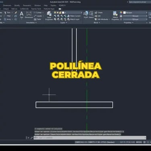
Task: Expand the Layers panel
Action: [x=64, y=23]
